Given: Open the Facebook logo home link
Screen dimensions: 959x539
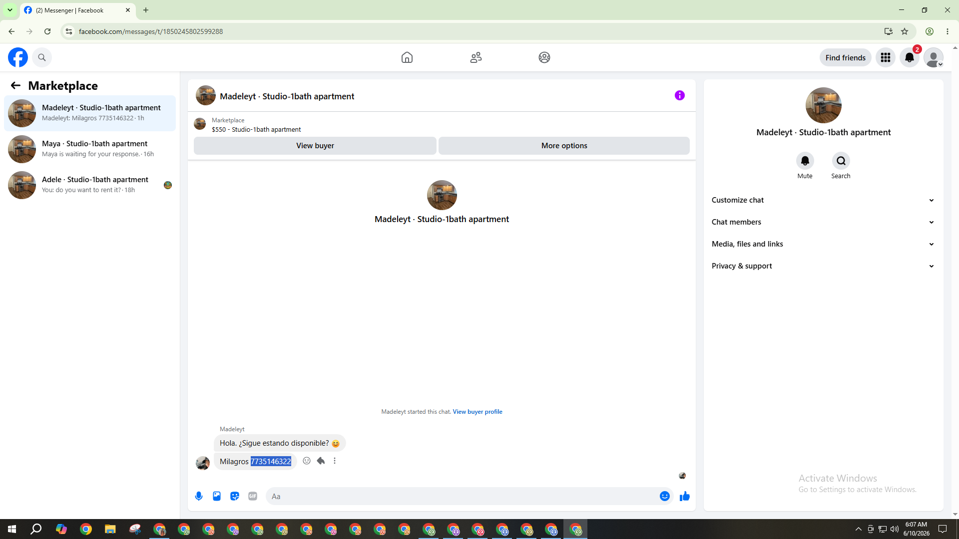Looking at the screenshot, I should click(x=18, y=57).
